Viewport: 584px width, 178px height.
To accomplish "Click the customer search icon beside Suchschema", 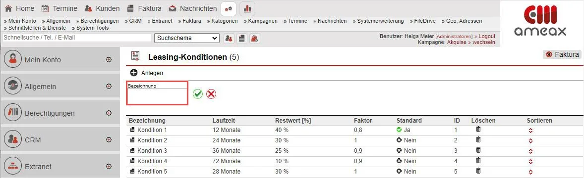I will click(x=229, y=38).
